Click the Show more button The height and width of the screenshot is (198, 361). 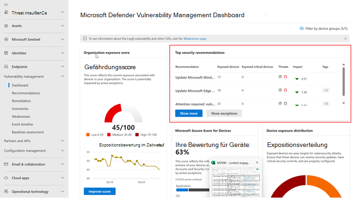tap(189, 113)
